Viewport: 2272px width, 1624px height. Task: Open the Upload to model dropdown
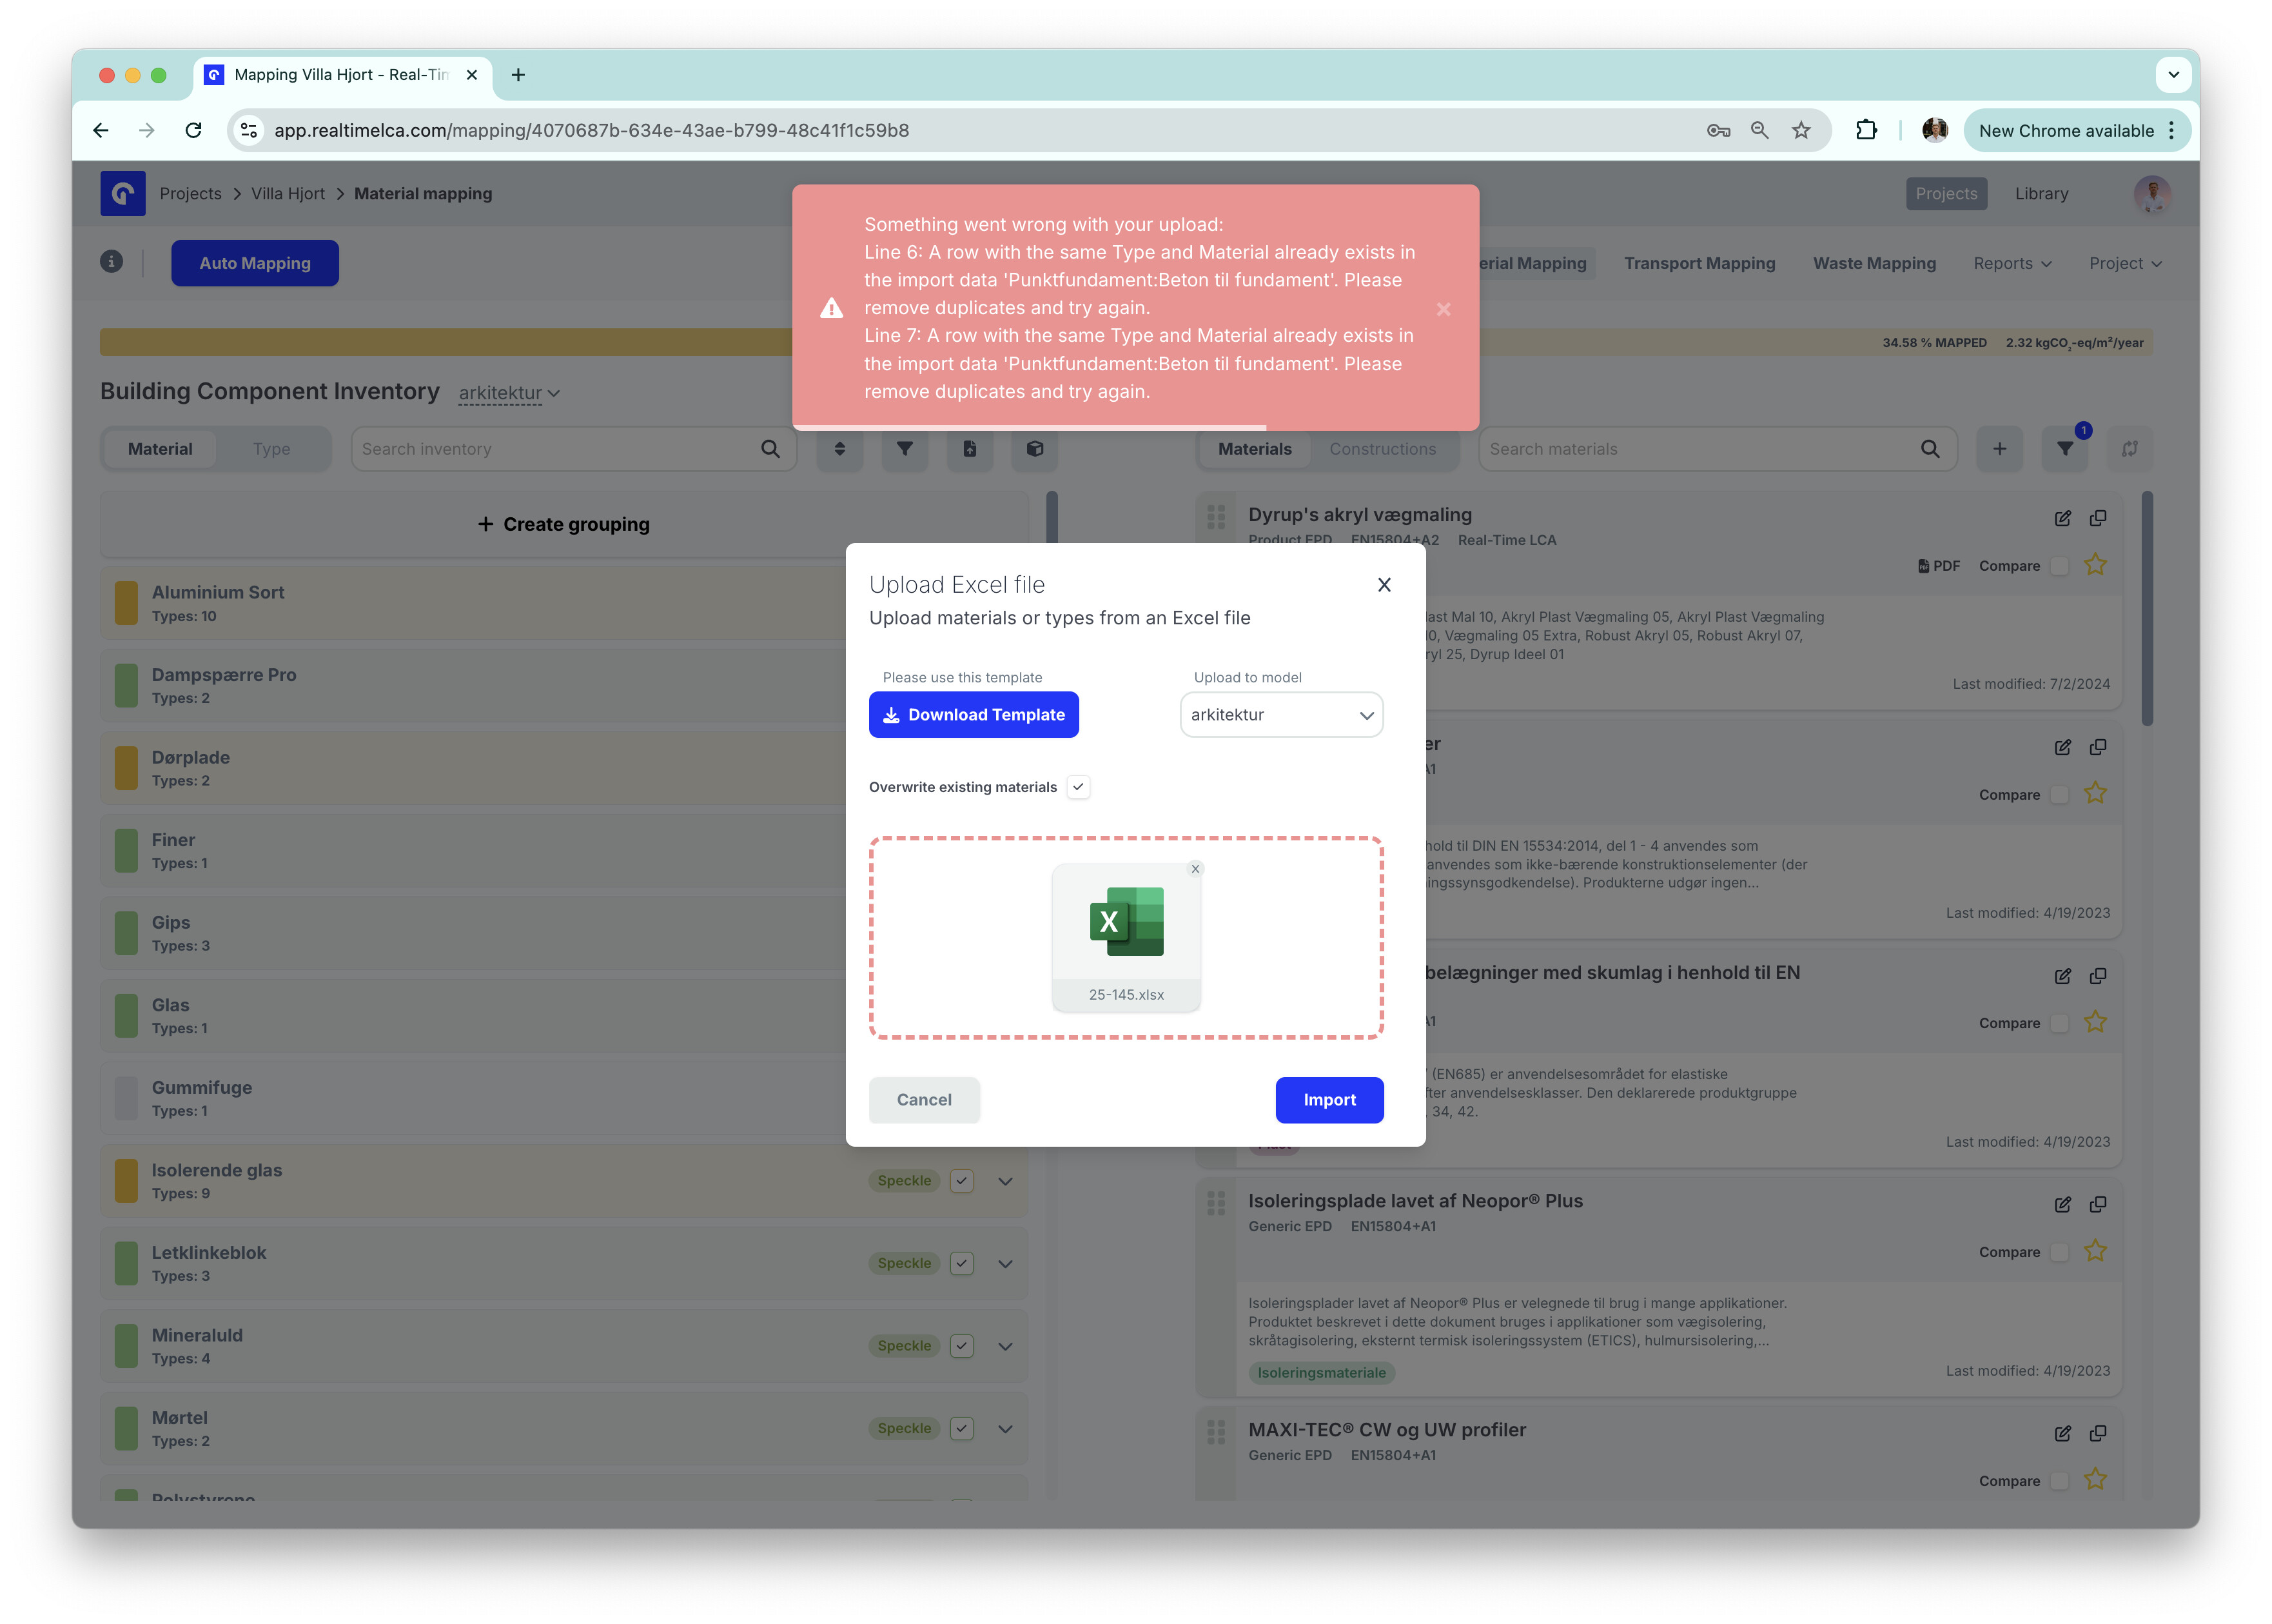tap(1280, 715)
